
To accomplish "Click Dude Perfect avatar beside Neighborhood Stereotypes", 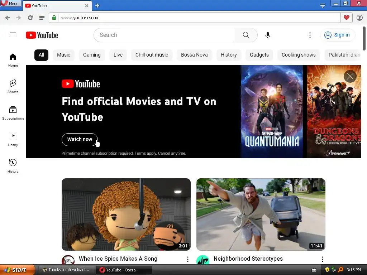I will pos(203,260).
